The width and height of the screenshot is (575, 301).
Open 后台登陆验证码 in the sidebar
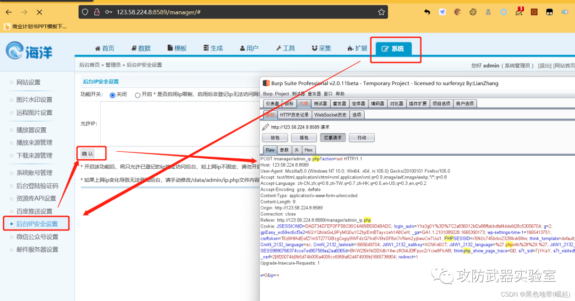[x=37, y=186]
